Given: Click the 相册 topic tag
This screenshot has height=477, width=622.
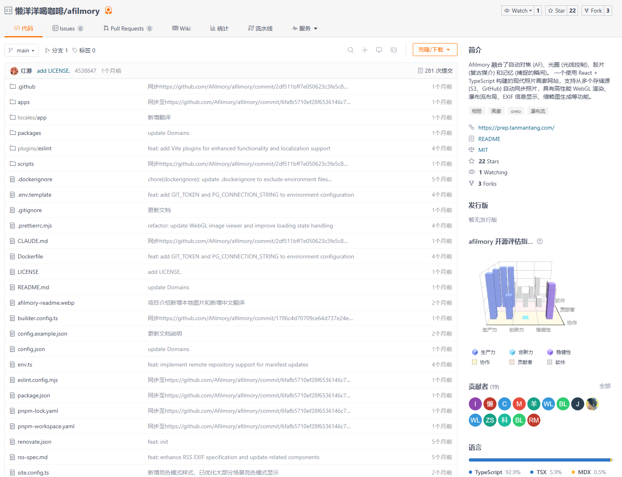Looking at the screenshot, I should click(477, 111).
